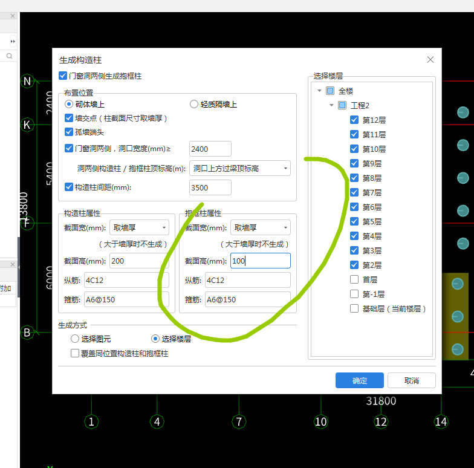This screenshot has height=468, width=474.
Task: Select axis bubble N on the drawing
Action: (x=27, y=81)
